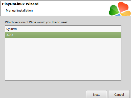Click the Manual installation subtitle

coord(19,11)
